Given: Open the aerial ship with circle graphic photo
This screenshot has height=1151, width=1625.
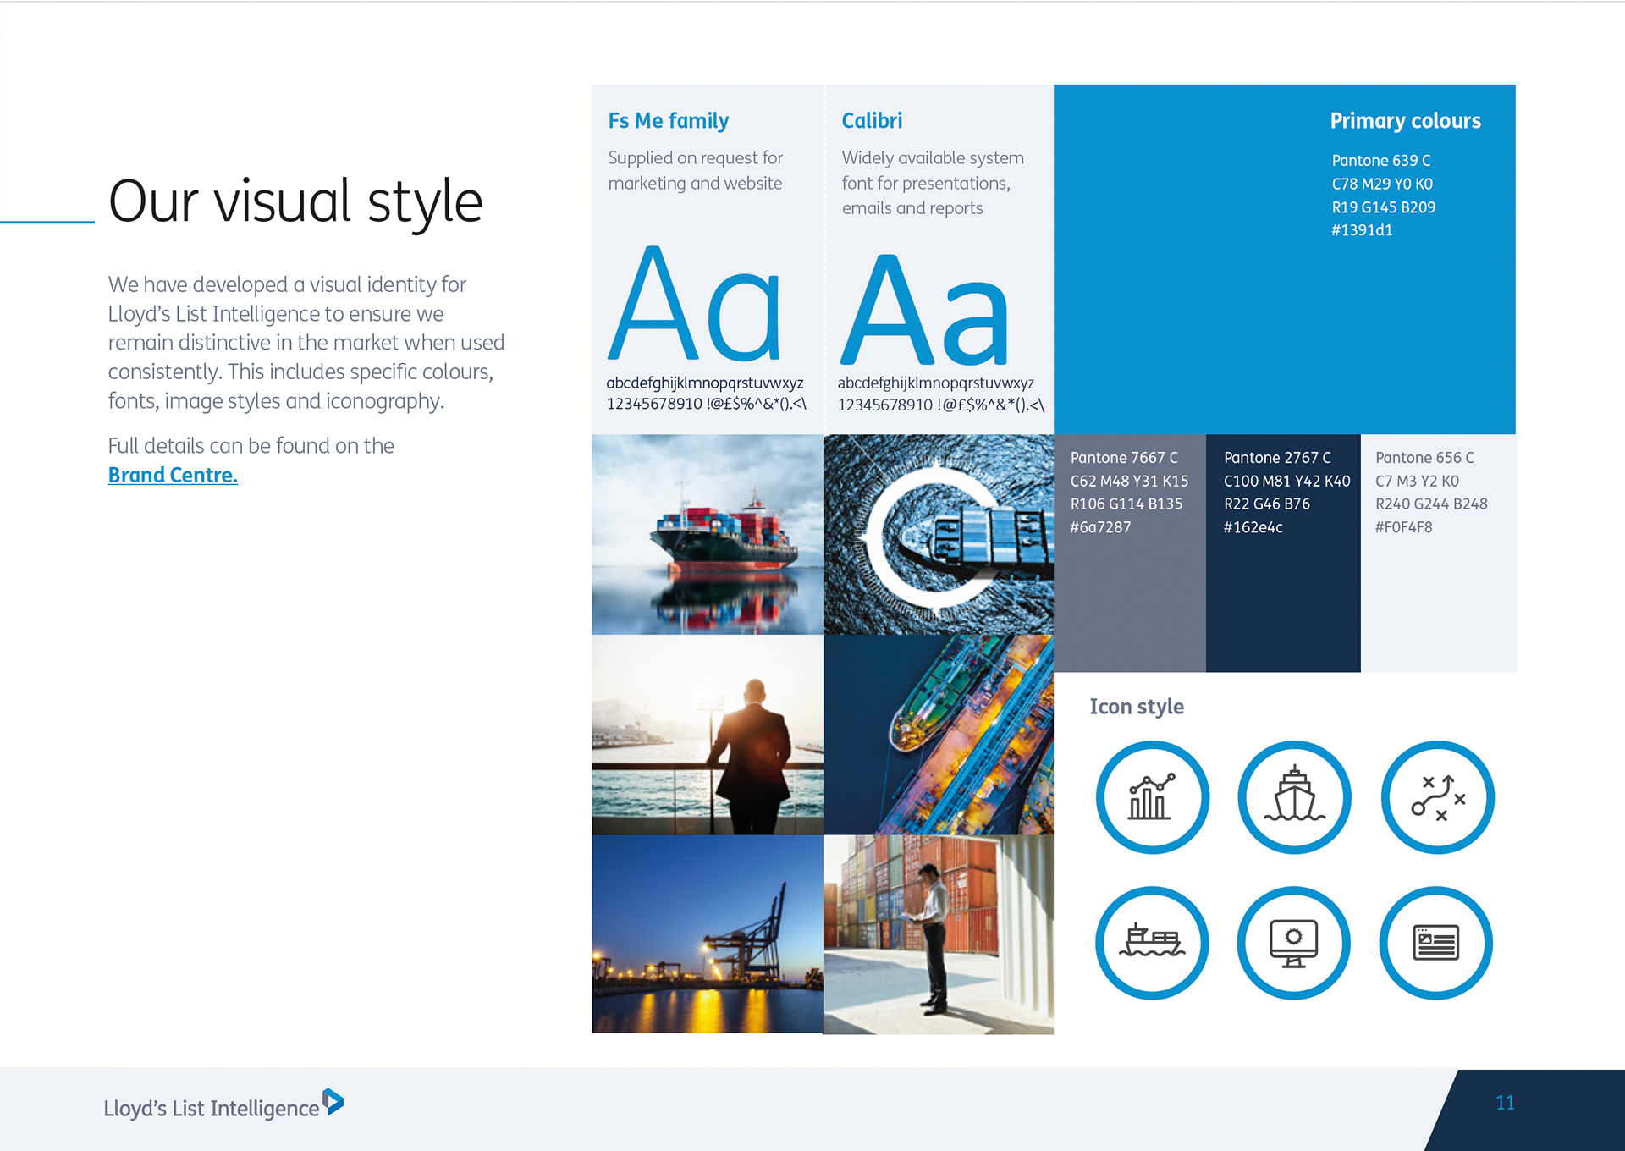Looking at the screenshot, I should coord(939,535).
